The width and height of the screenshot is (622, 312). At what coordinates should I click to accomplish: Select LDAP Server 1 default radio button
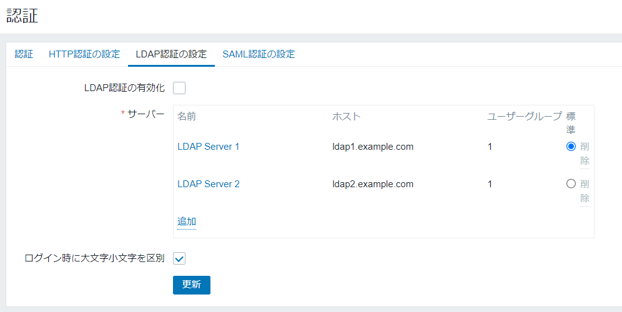pos(570,147)
